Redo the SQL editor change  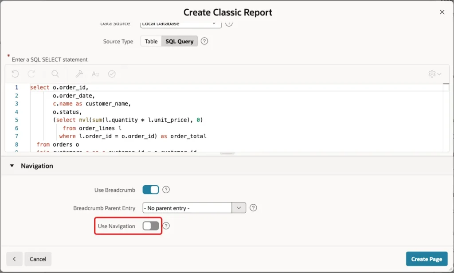coord(31,74)
